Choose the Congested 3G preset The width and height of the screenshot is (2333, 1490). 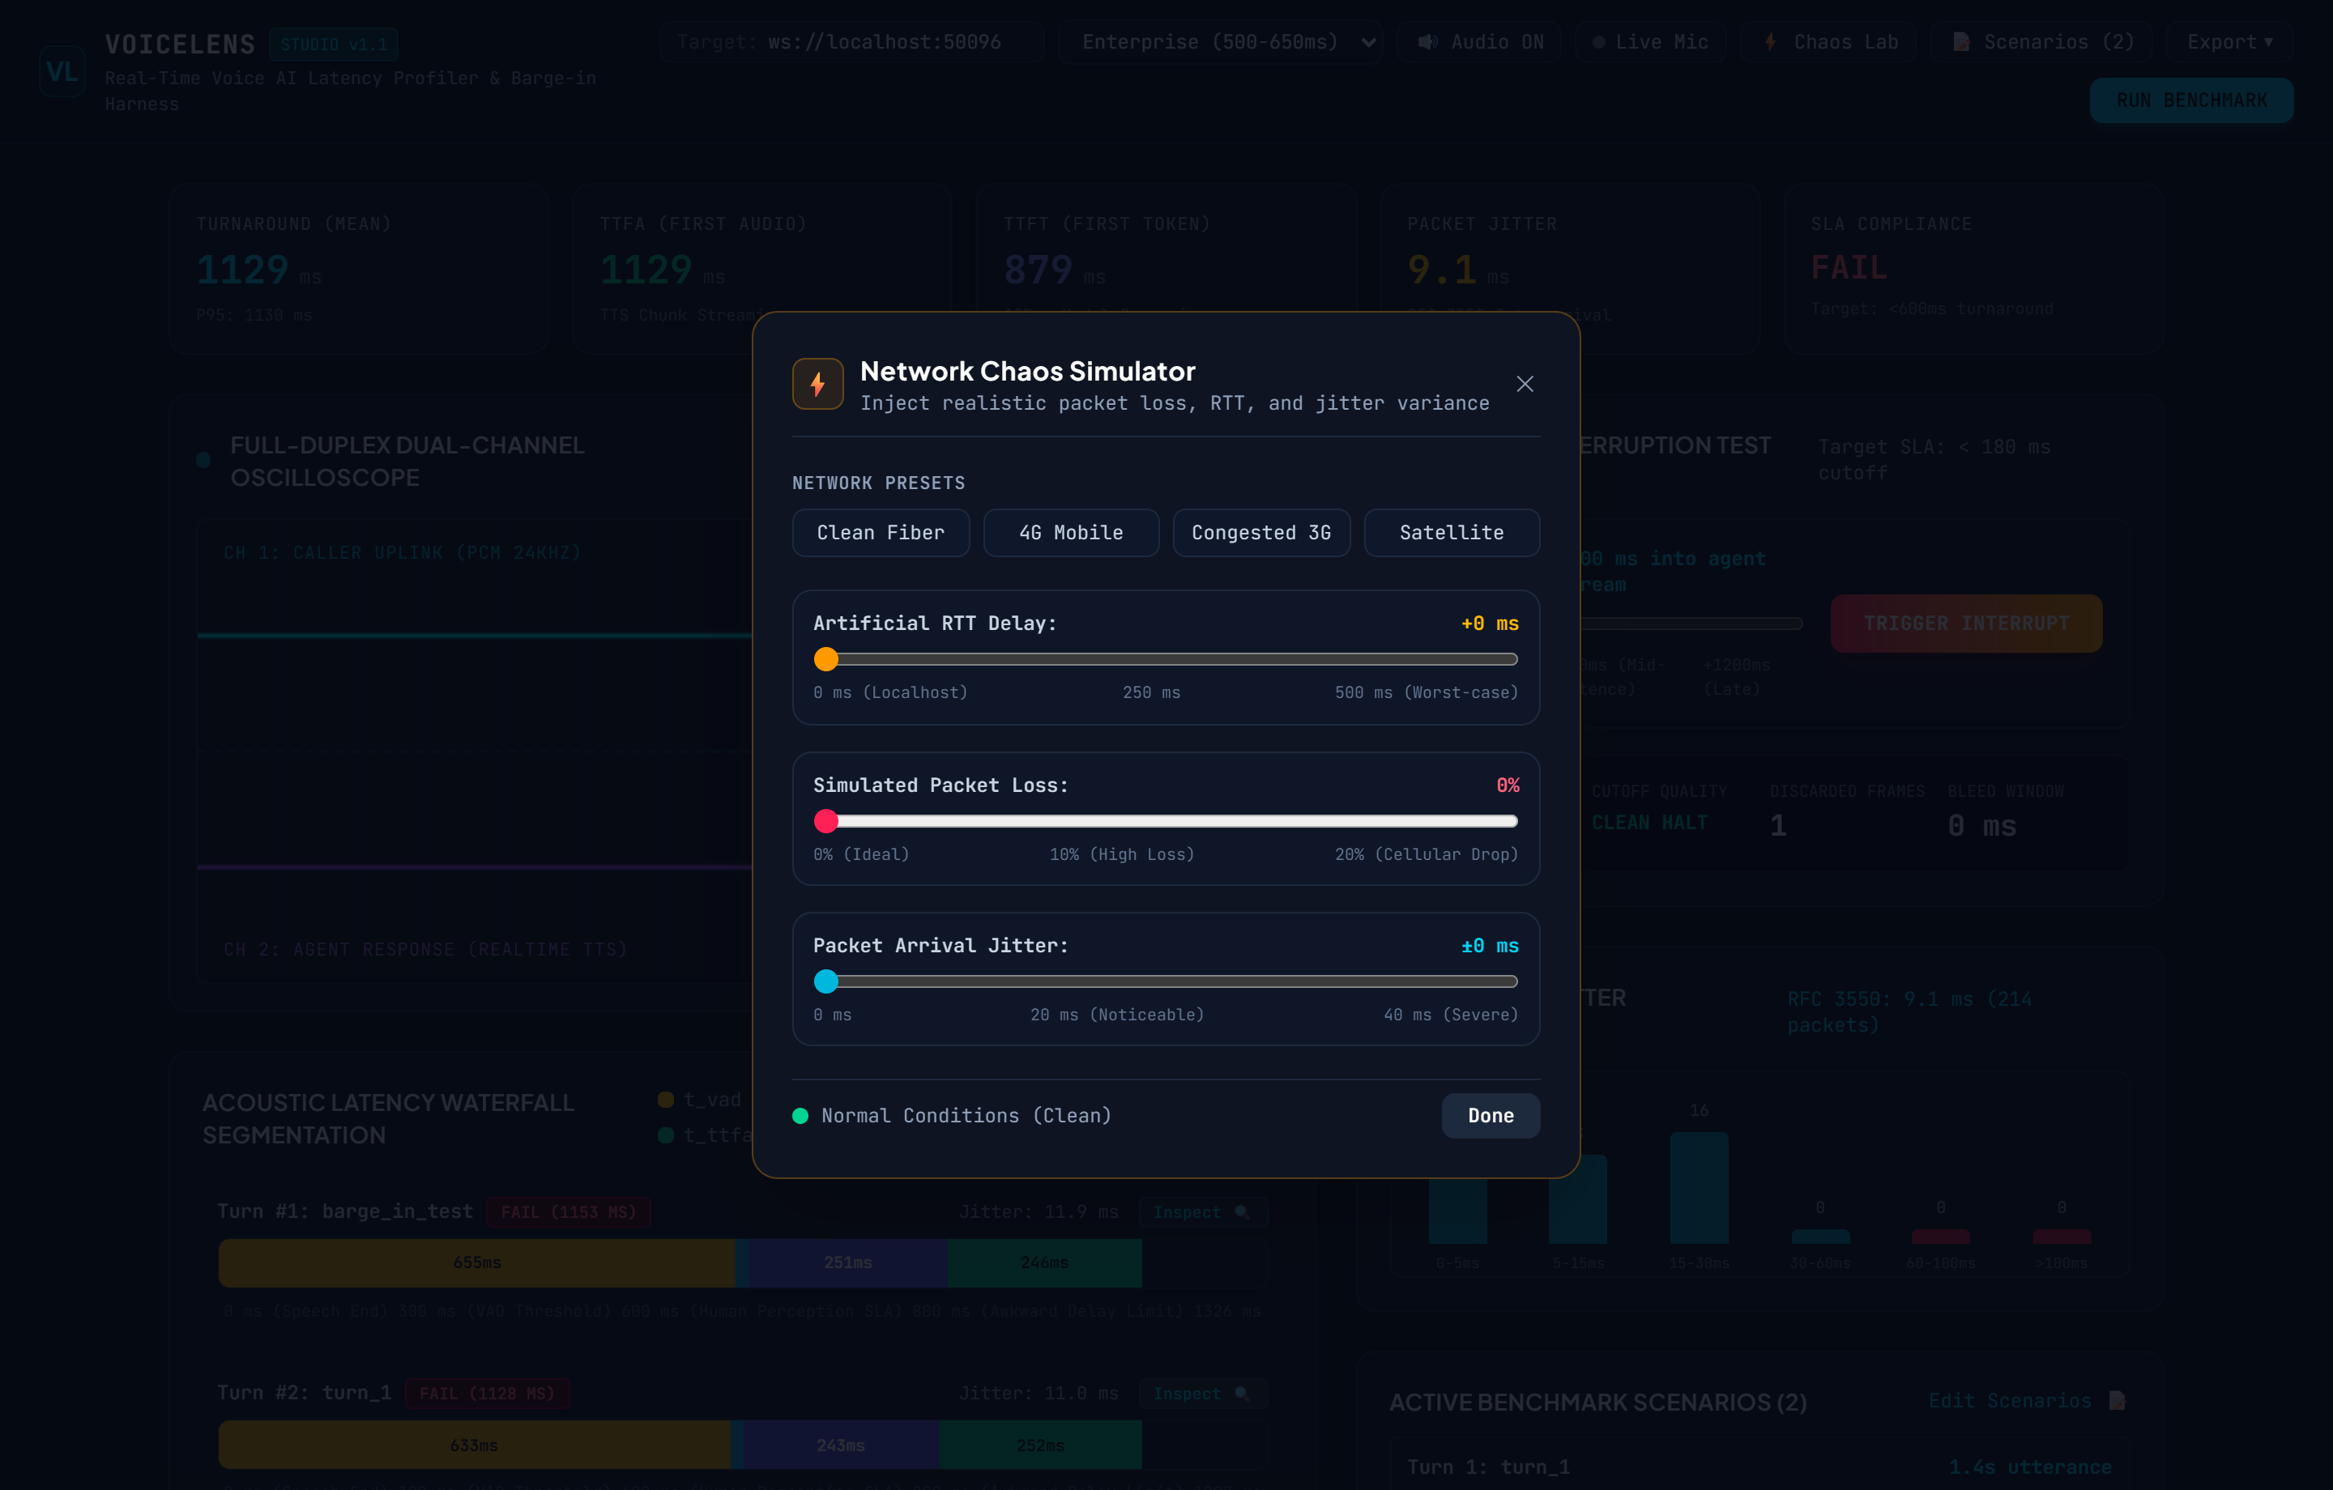(x=1261, y=533)
